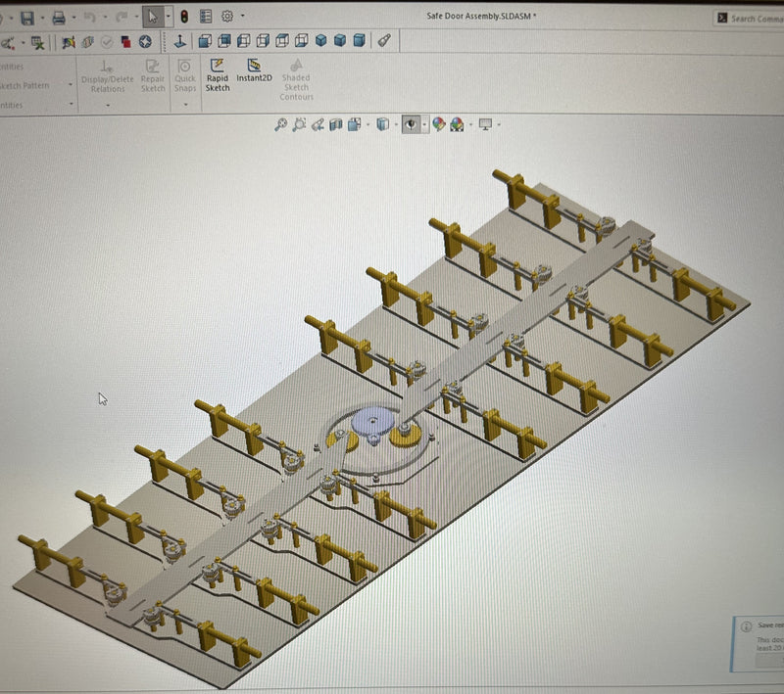Click the Display Style icon
784x694 pixels.
tap(383, 125)
